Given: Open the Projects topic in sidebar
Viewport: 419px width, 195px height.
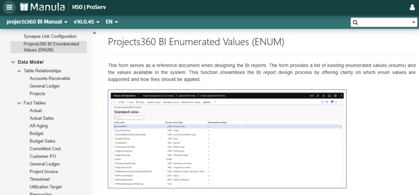Looking at the screenshot, I should 37,94.
